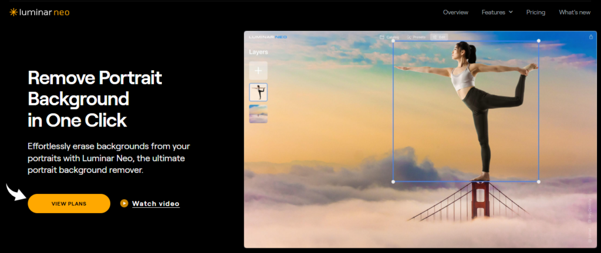Select the yoga woman layer thumbnail
Image resolution: width=601 pixels, height=253 pixels.
pyautogui.click(x=258, y=92)
